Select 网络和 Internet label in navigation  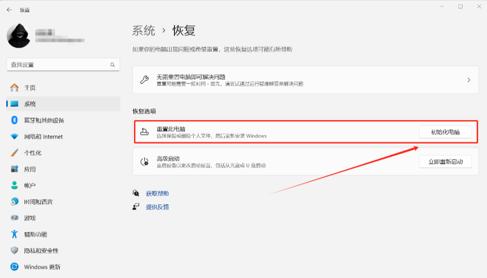click(44, 136)
